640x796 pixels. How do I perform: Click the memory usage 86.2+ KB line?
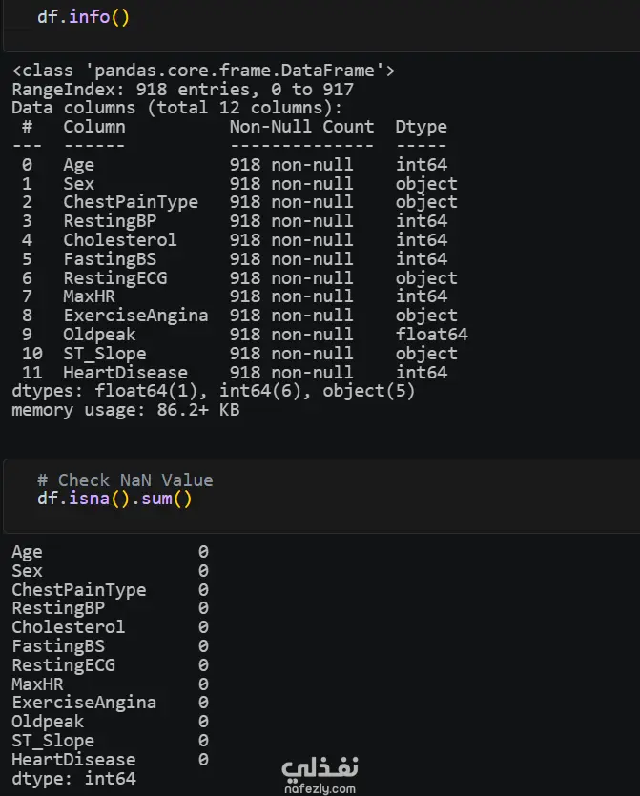tap(126, 410)
